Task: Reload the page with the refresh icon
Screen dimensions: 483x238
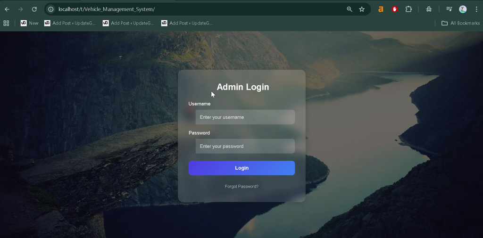Action: 34,9
